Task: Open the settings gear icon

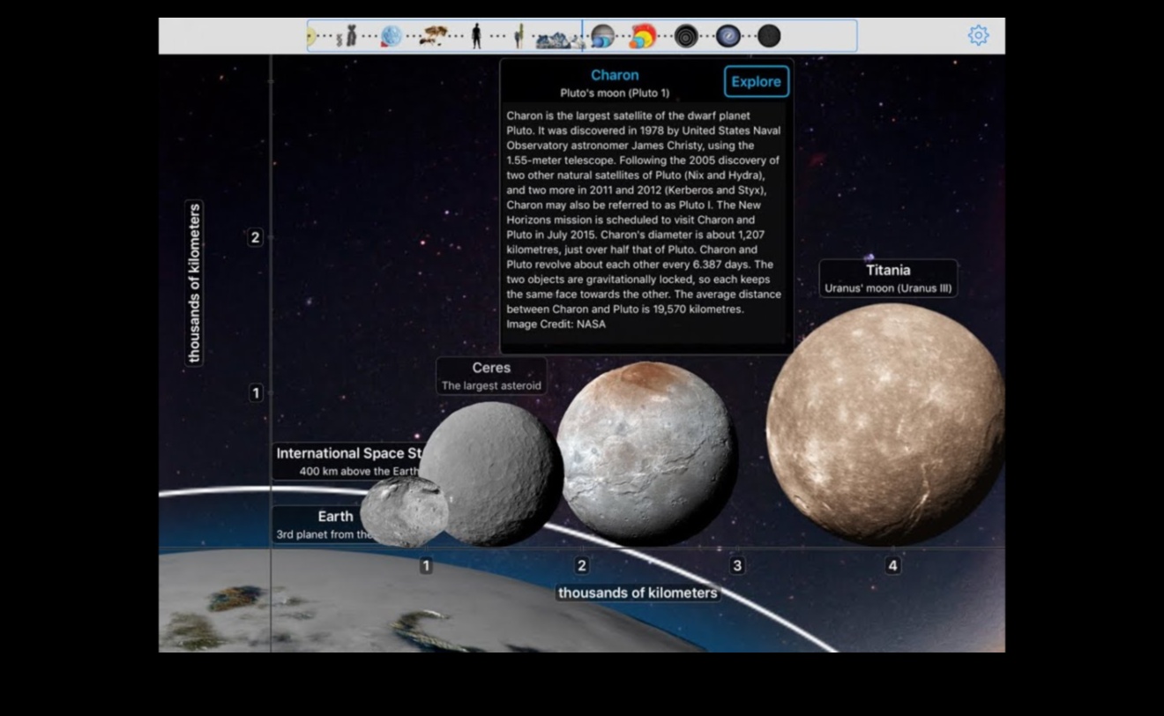Action: [978, 35]
